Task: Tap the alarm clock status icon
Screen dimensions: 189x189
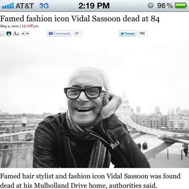Action: click(150, 6)
